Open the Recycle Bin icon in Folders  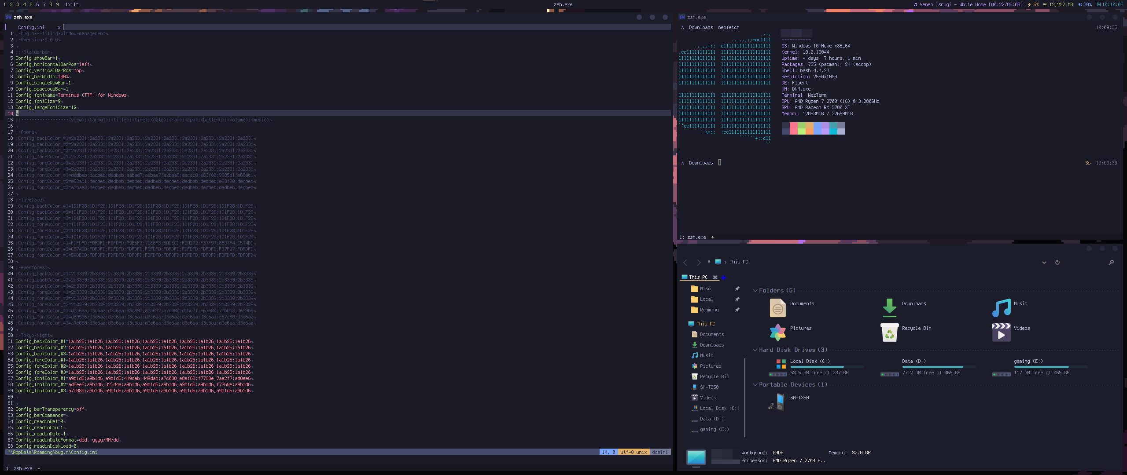(x=889, y=332)
